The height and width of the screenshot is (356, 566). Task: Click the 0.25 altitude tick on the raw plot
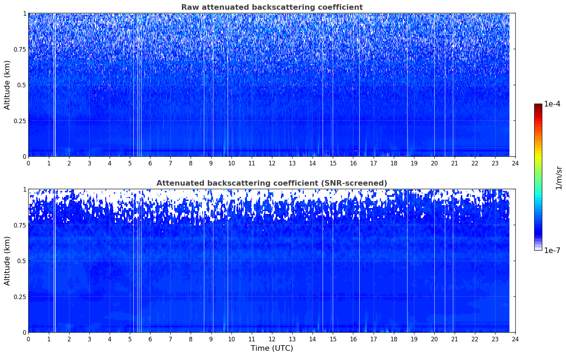(x=20, y=121)
